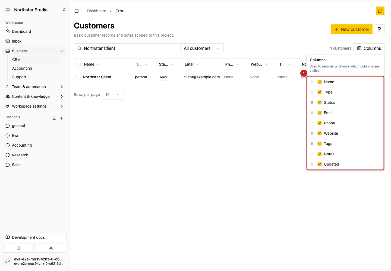The height and width of the screenshot is (271, 391).
Task: Expand Workspace settings section
Action: [x=35, y=106]
